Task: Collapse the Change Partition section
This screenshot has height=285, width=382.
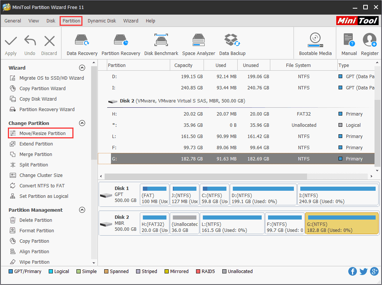Action: click(82, 123)
